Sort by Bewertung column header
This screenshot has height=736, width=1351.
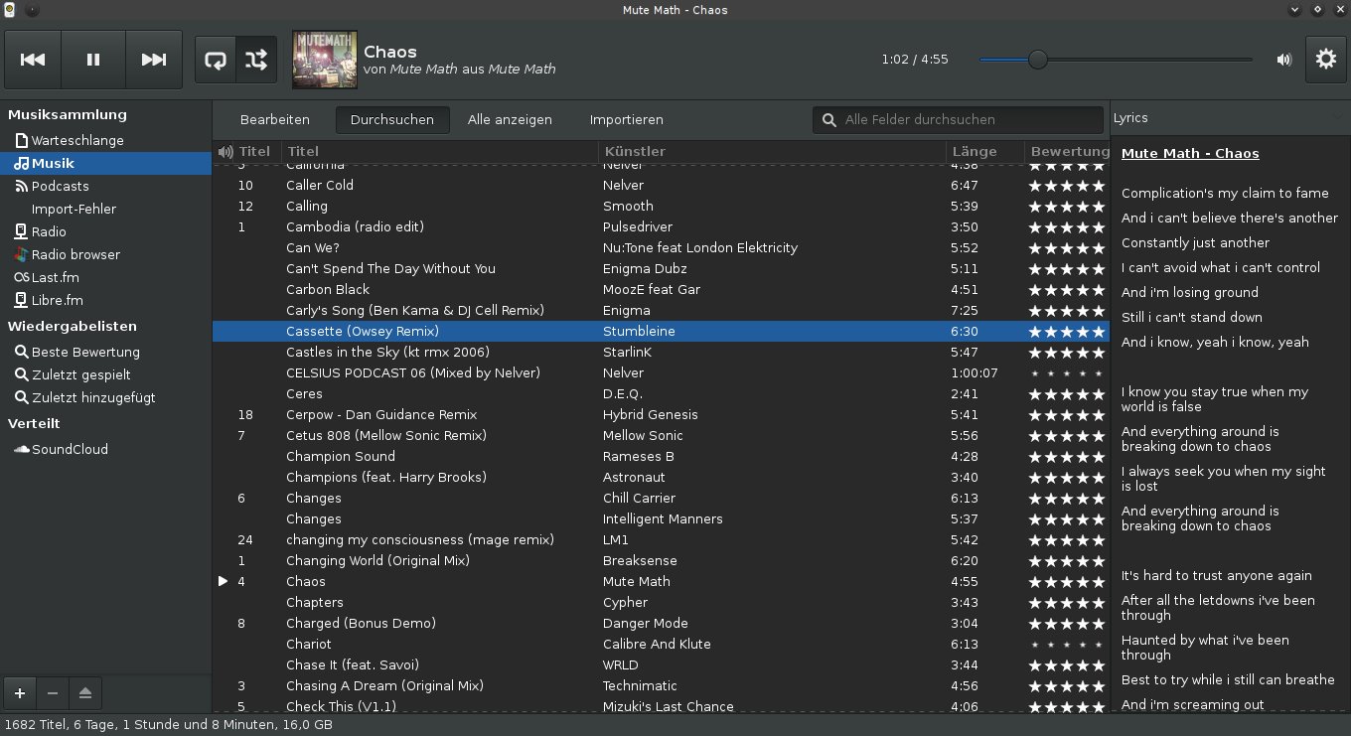pos(1068,152)
